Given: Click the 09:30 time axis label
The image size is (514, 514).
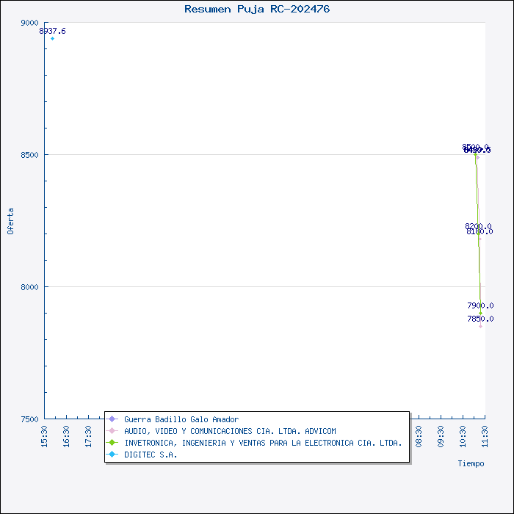Looking at the screenshot, I should point(441,435).
